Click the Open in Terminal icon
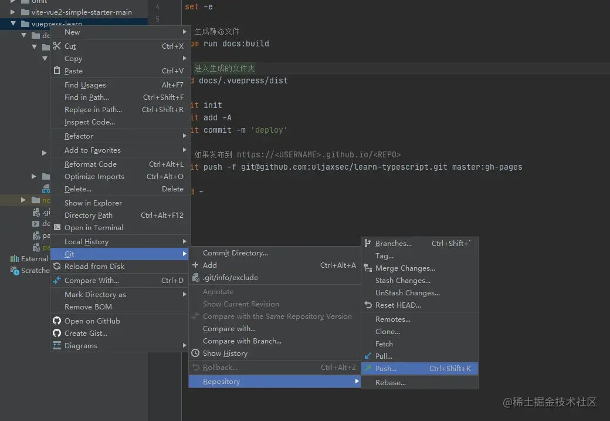This screenshot has width=610, height=421. click(x=57, y=227)
